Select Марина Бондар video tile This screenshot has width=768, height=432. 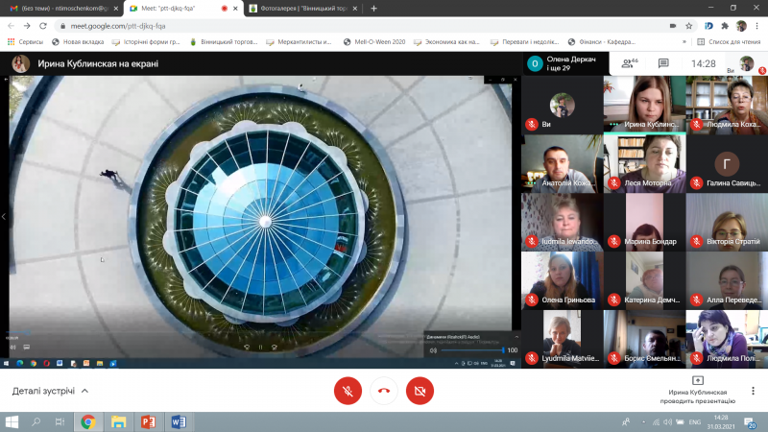(x=644, y=222)
